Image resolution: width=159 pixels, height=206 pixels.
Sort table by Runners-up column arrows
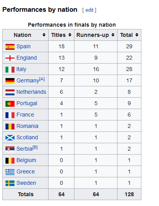pos(113,35)
